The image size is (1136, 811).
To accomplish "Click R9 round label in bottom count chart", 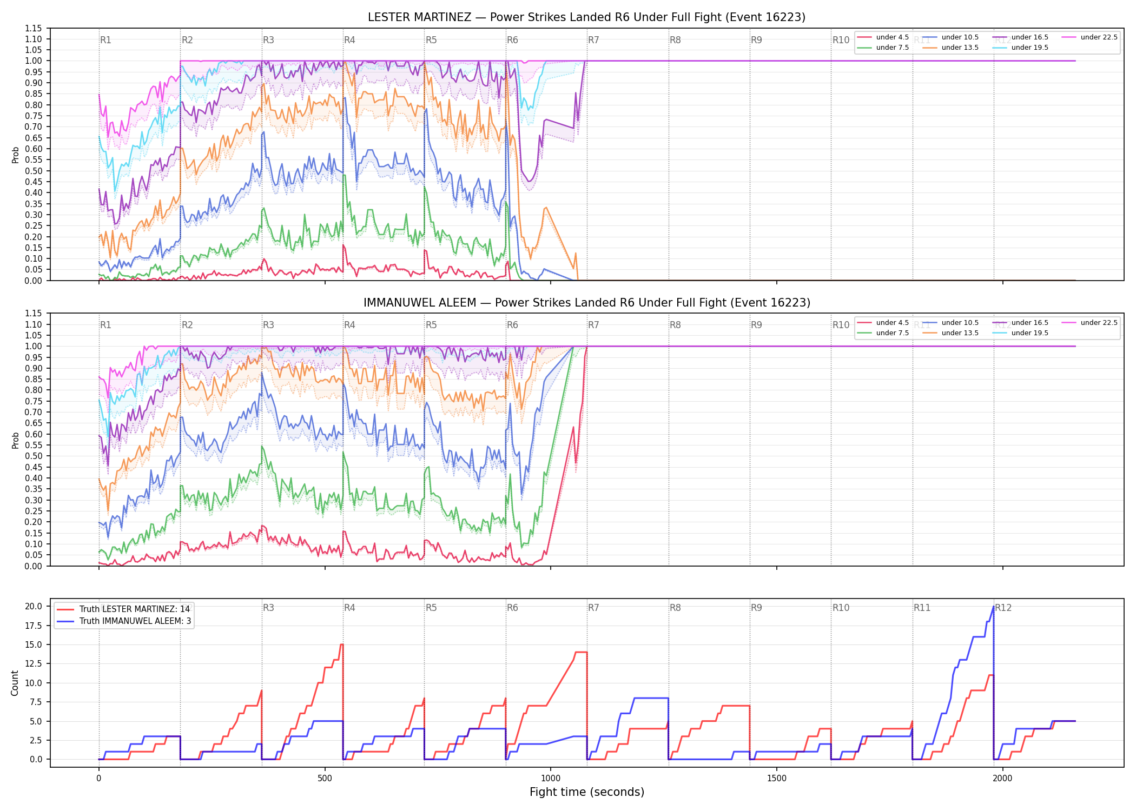I will coord(756,608).
